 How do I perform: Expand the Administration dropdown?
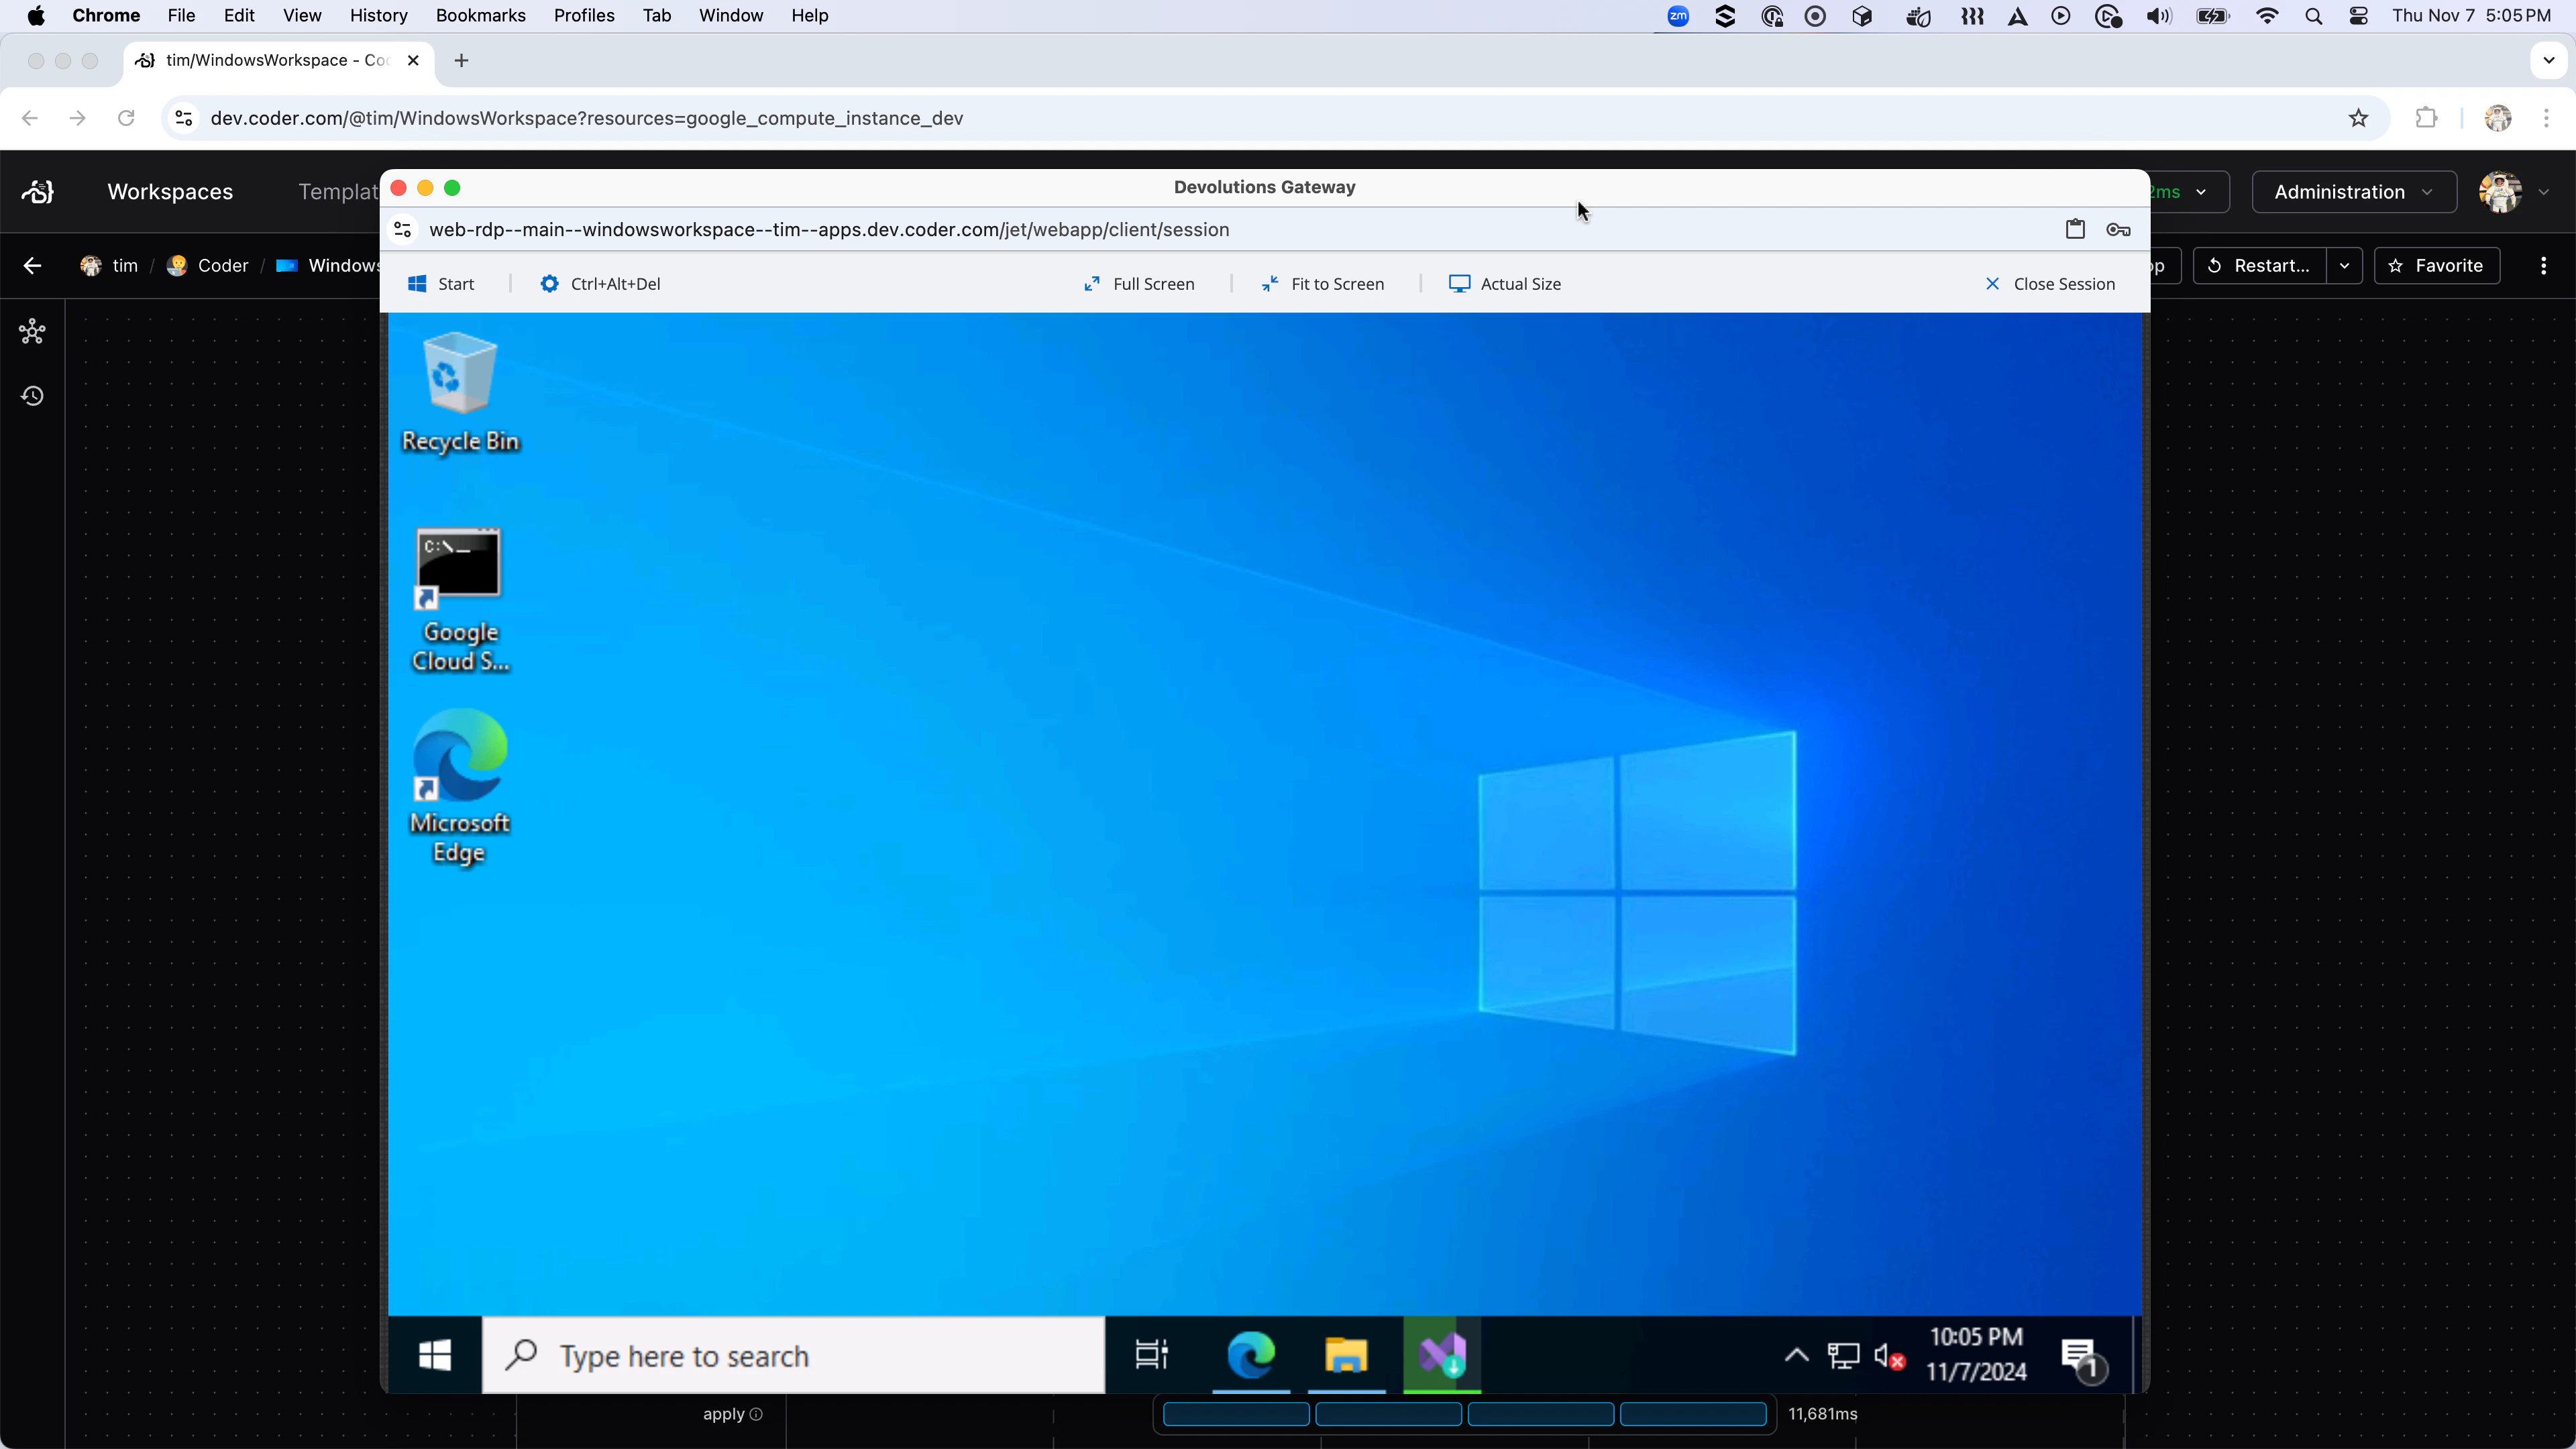click(2354, 192)
